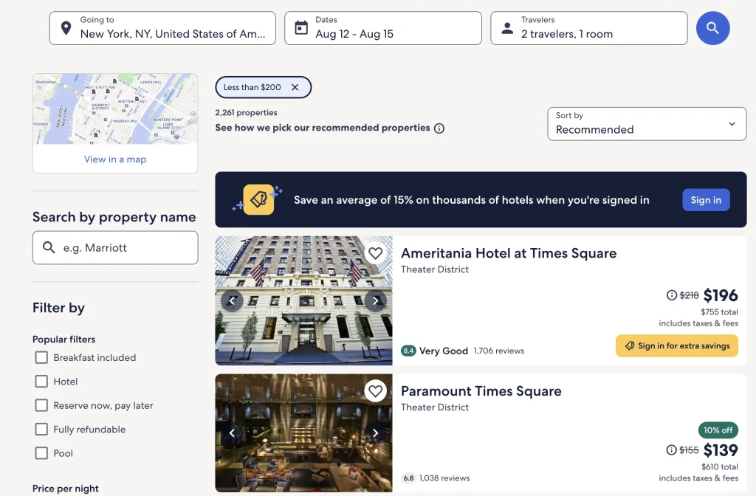Enable Breakfast included filter
756x496 pixels.
coord(41,358)
